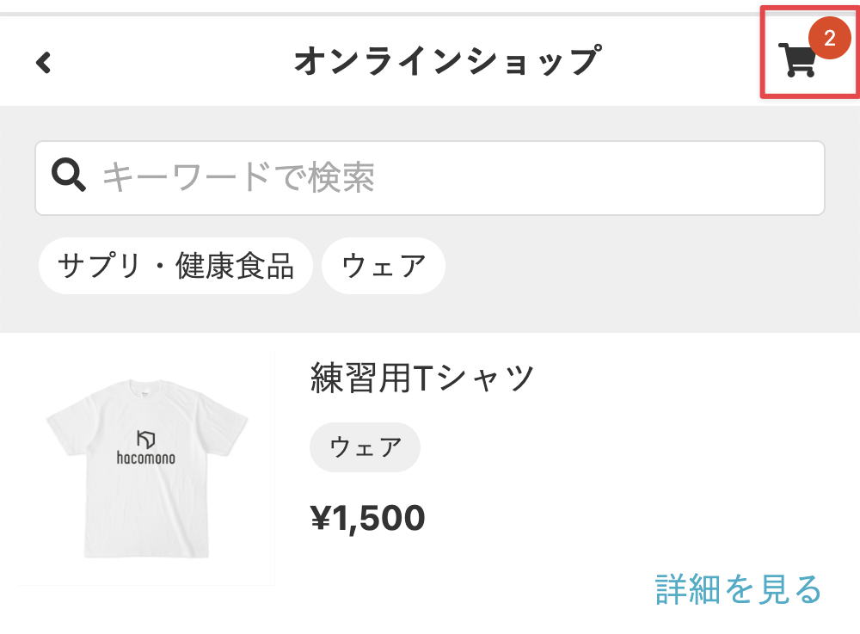Viewport: 860px width, 634px height.
Task: View details via 詳細を見る
Action: coord(739,588)
